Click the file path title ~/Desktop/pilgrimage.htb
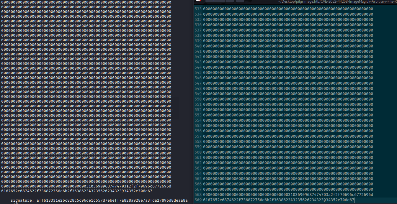The height and width of the screenshot is (204, 397). 338,2
